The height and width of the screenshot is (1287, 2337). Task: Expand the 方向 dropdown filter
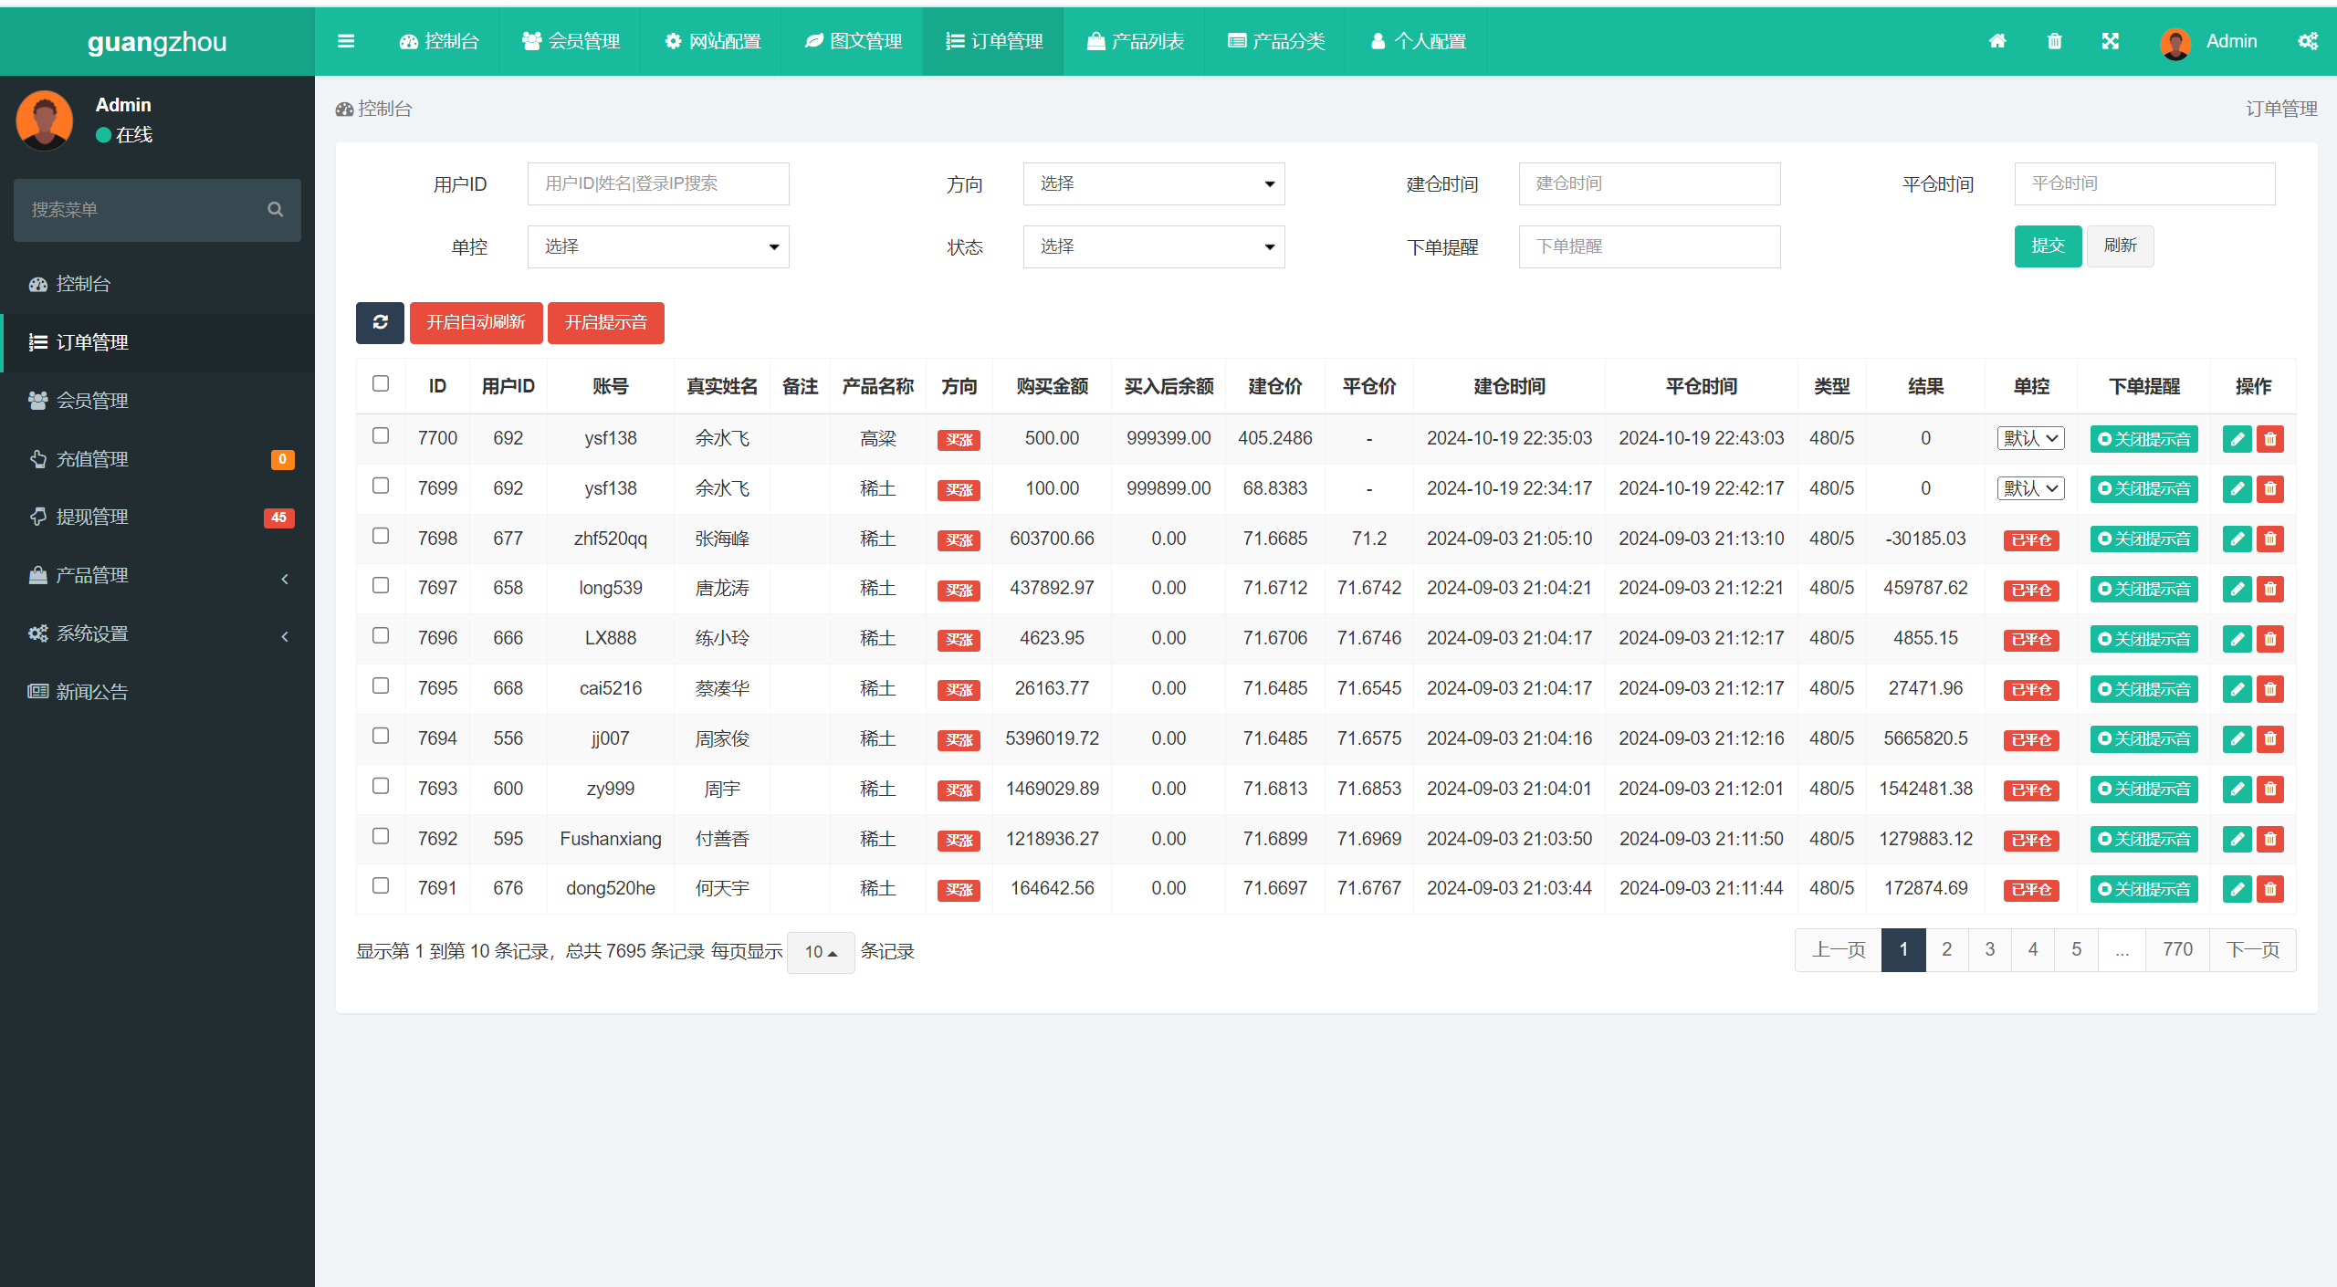tap(1152, 183)
